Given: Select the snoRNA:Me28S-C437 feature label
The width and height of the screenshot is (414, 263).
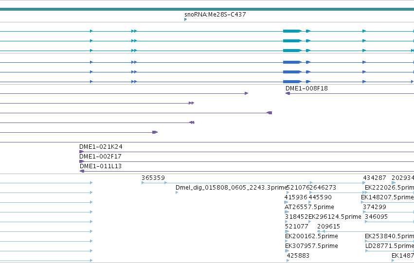Looking at the screenshot, I should (215, 15).
